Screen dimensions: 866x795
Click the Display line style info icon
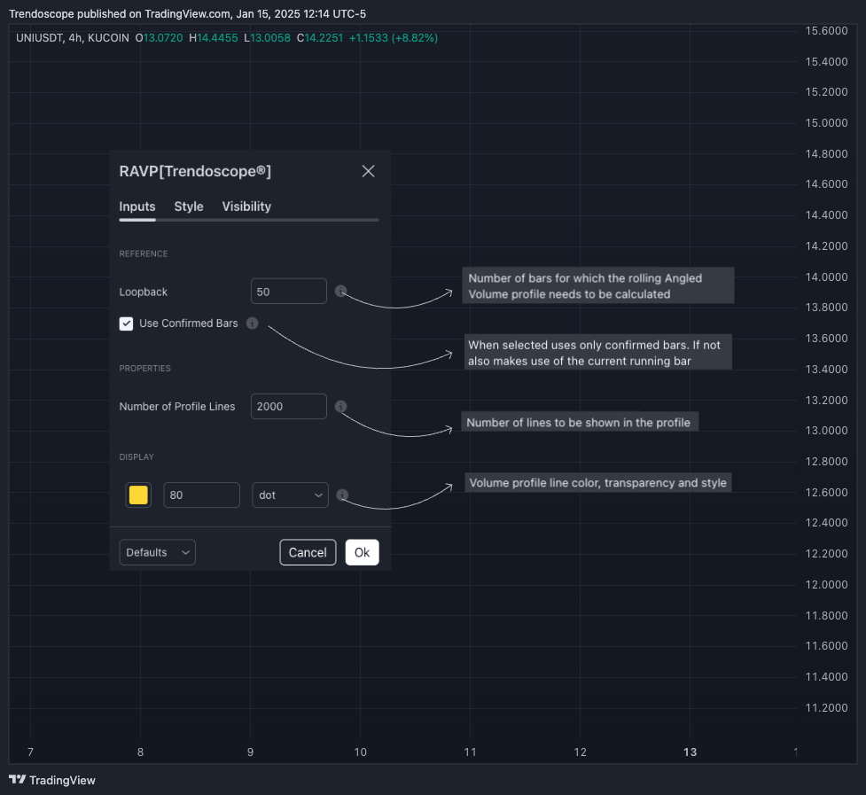click(x=342, y=495)
